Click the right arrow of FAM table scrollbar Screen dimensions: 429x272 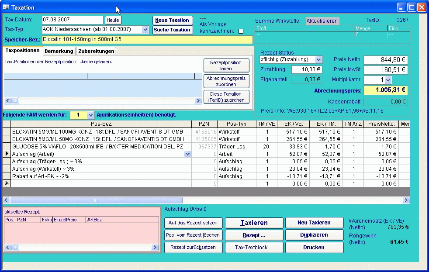coord(406,200)
